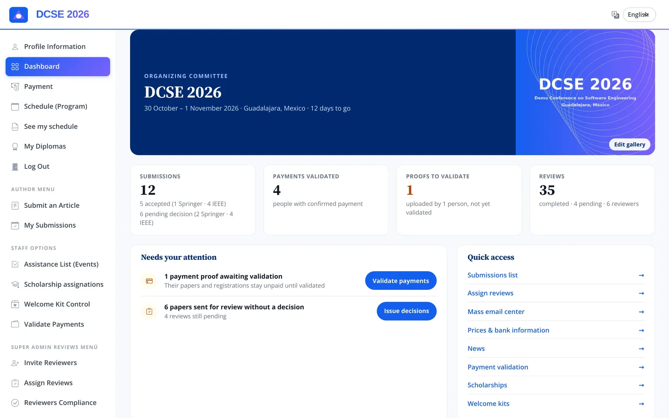Image resolution: width=669 pixels, height=418 pixels.
Task: Click the Assign Reviews clipboard icon
Action: click(15, 383)
